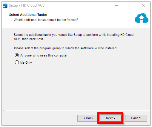Image resolution: width=152 pixels, height=127 pixels.
Task: Proceed by clicking Next
Action: point(110,118)
